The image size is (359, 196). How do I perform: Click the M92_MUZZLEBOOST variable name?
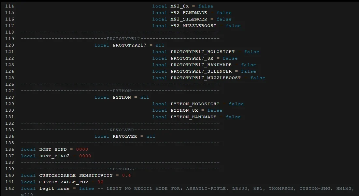[193, 26]
